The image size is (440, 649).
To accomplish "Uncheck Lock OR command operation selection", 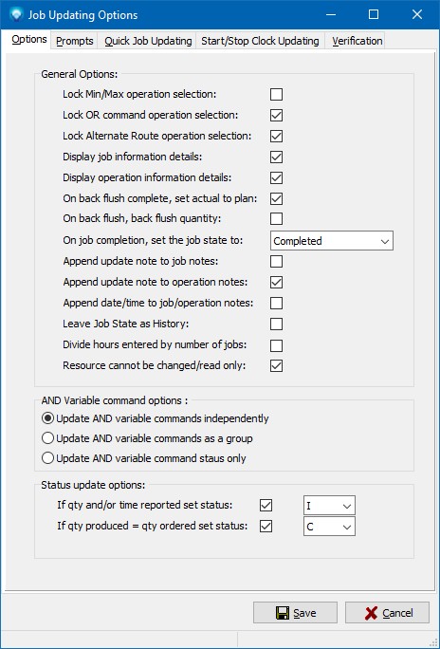I will 276,115.
